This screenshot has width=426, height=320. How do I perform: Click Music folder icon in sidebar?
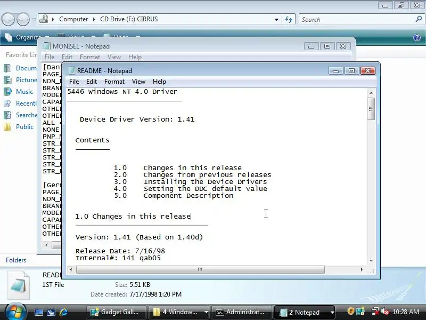[7, 91]
